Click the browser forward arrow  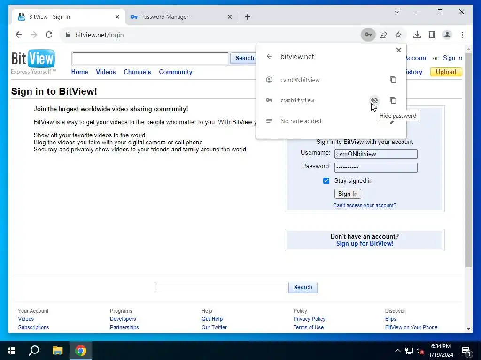[34, 35]
